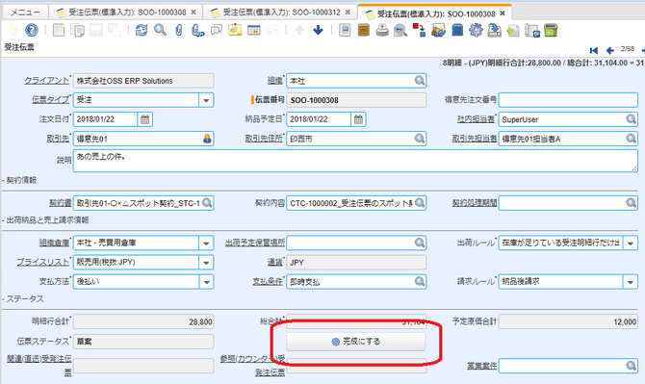Click the Help question-mark toolbar icon
Viewport: 645px width, 384px height.
31,30
